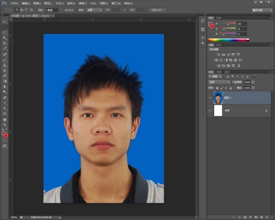Add an Exposure adjustment

point(233,54)
